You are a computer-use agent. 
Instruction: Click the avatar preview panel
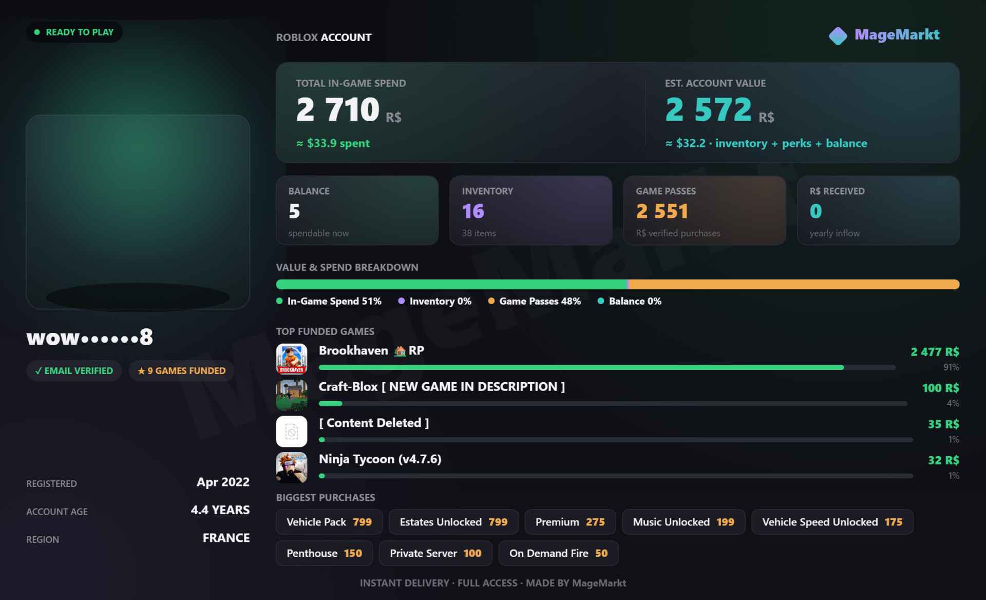pyautogui.click(x=138, y=212)
